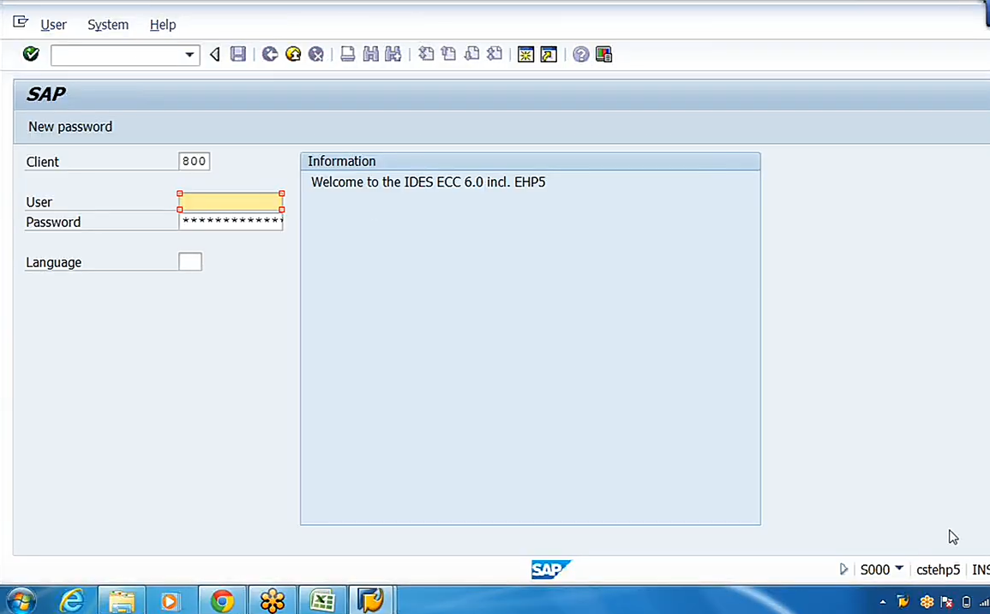
Task: Click the Client field showing 800
Action: [194, 162]
